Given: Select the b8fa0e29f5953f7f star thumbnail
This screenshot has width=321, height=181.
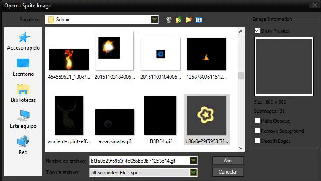Looking at the screenshot, I should (206, 115).
